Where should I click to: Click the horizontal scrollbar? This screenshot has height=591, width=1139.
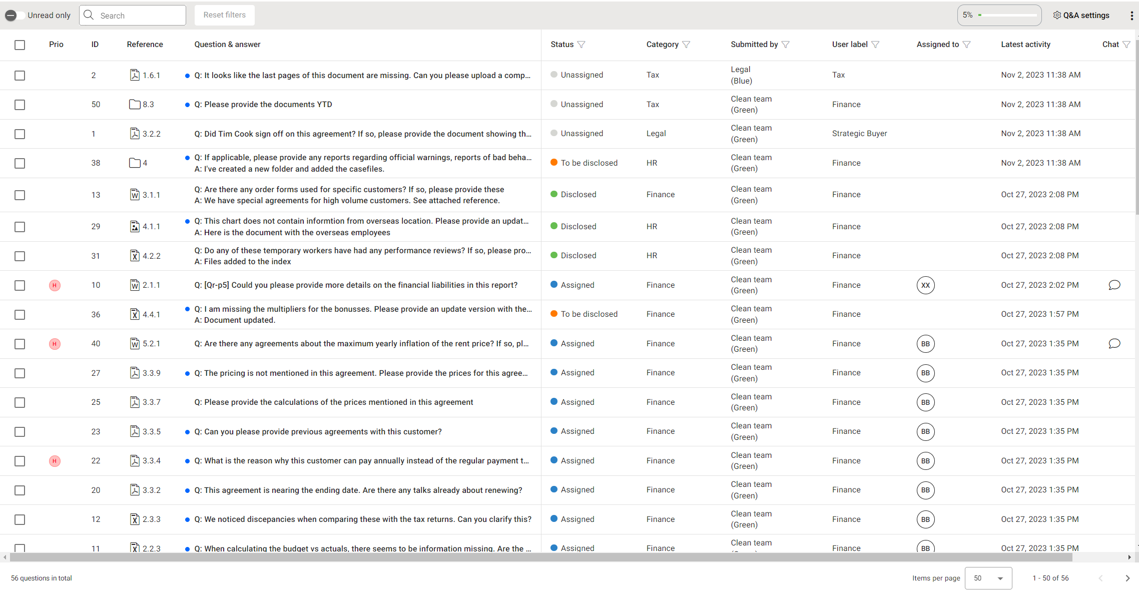[540, 557]
